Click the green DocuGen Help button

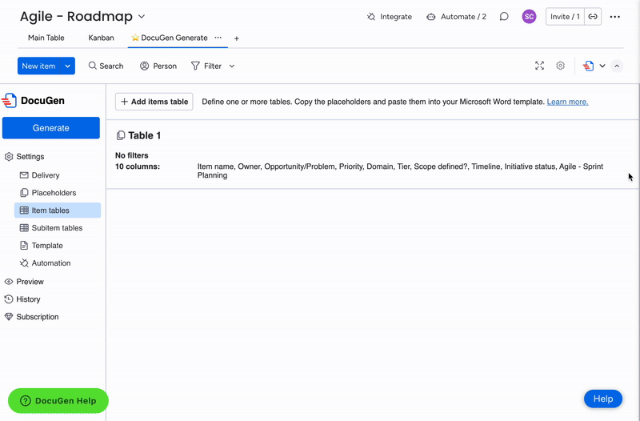[x=58, y=401]
